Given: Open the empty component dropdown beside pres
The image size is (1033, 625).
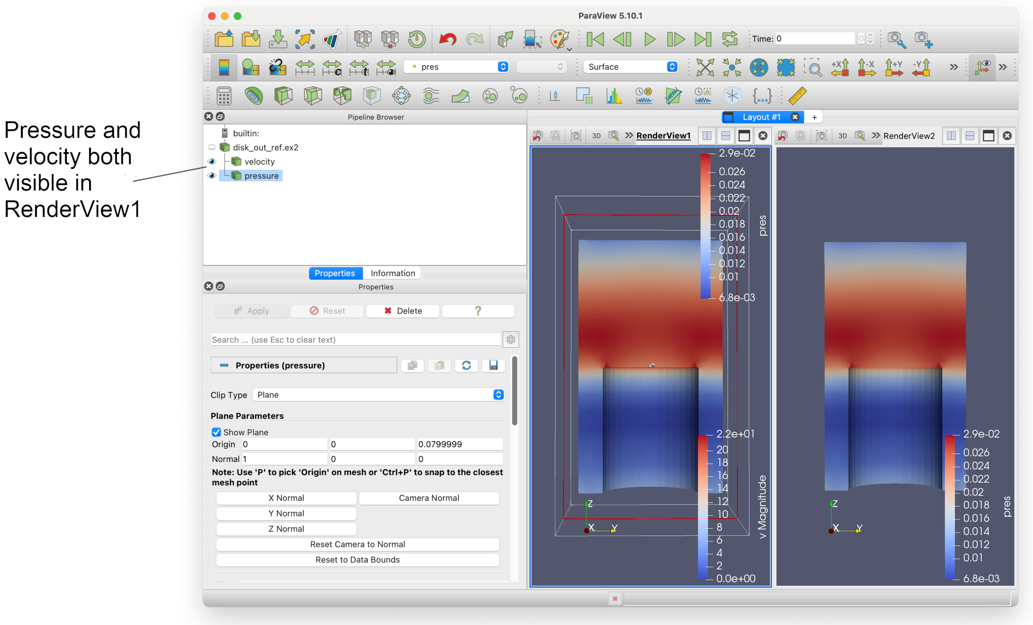Looking at the screenshot, I should tap(542, 67).
